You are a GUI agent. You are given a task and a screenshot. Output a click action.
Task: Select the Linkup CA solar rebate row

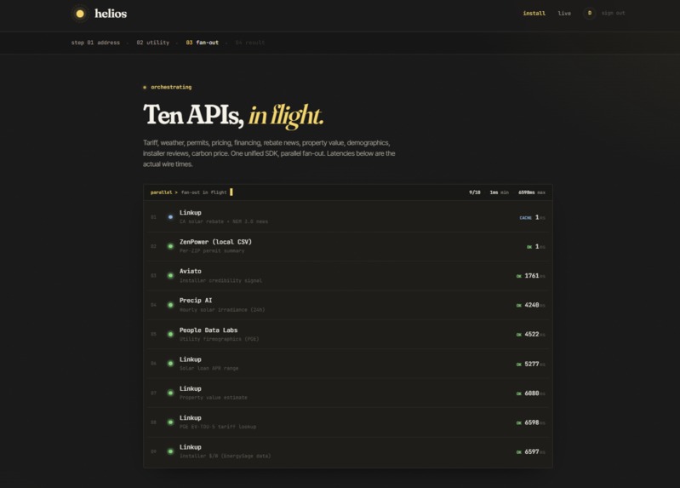point(348,216)
